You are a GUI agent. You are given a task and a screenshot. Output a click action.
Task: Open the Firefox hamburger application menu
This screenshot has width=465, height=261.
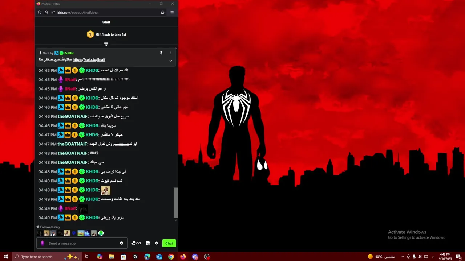tap(172, 12)
